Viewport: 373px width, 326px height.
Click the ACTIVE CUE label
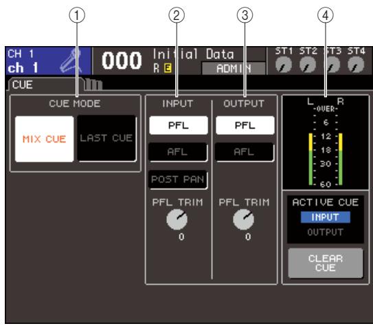(x=326, y=202)
